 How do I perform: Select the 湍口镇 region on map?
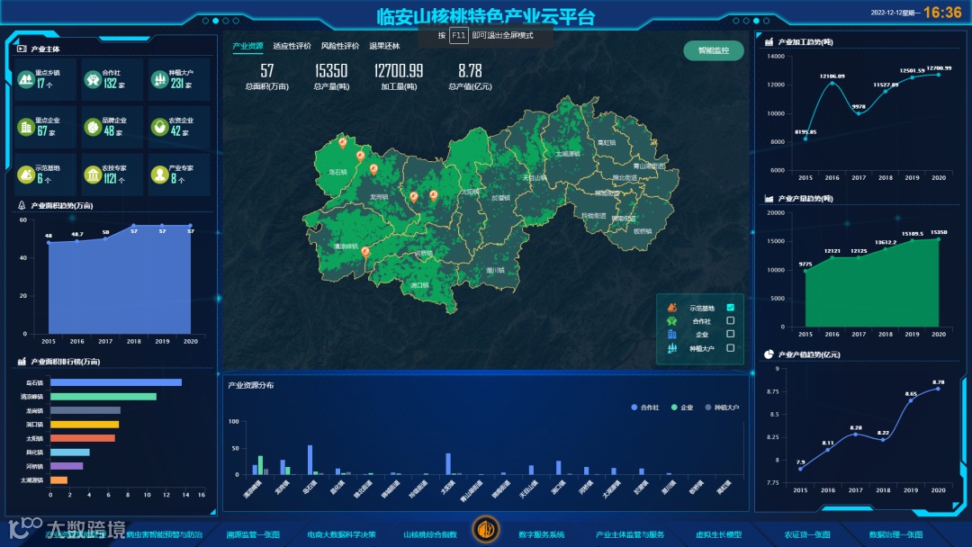[419, 285]
